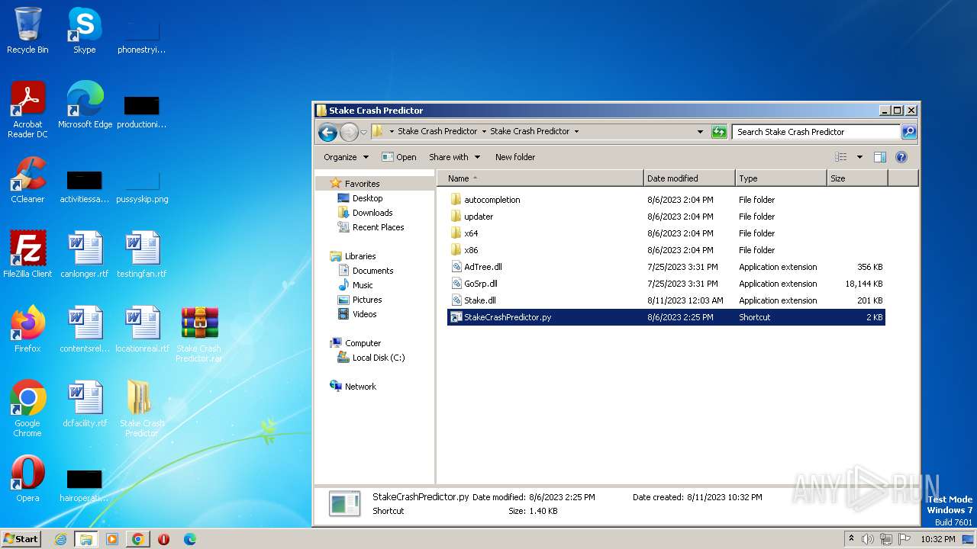Select testingfan.rtf document on desktop
977x549 pixels.
pyautogui.click(x=142, y=255)
